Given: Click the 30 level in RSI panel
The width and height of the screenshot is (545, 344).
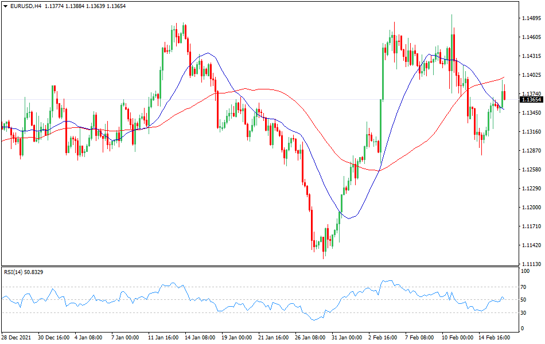Looking at the screenshot, I should click(531, 312).
